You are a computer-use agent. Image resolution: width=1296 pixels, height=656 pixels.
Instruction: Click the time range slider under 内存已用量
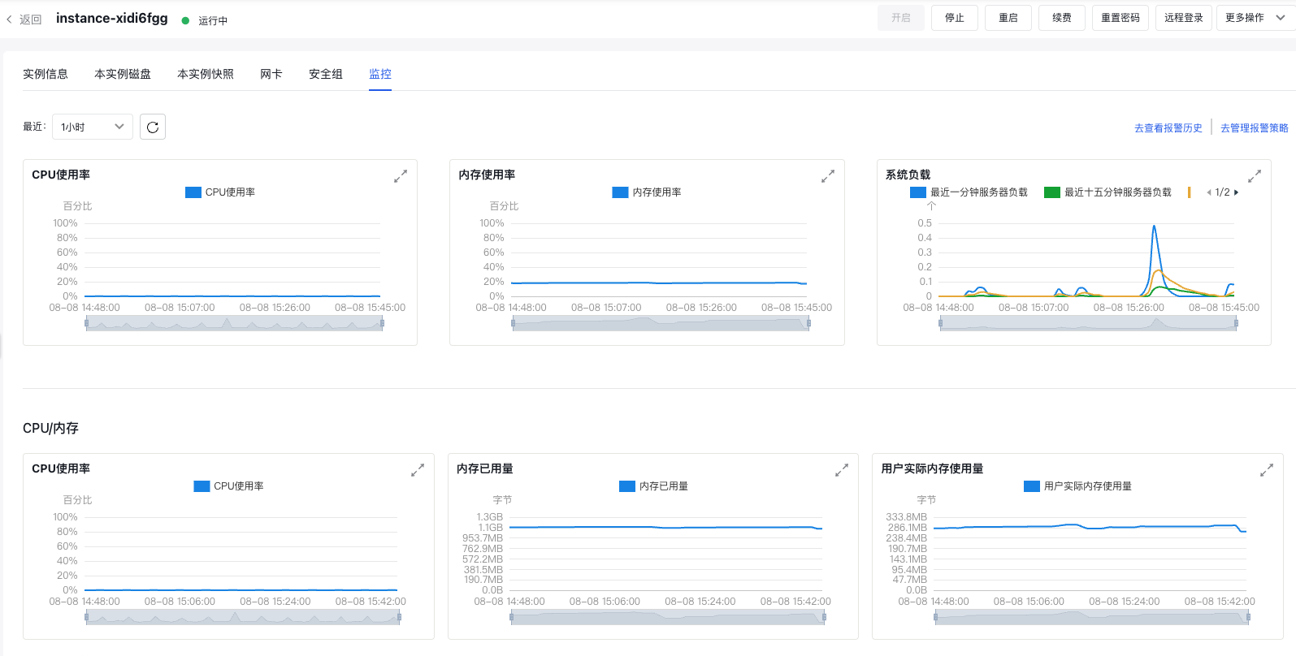click(667, 617)
